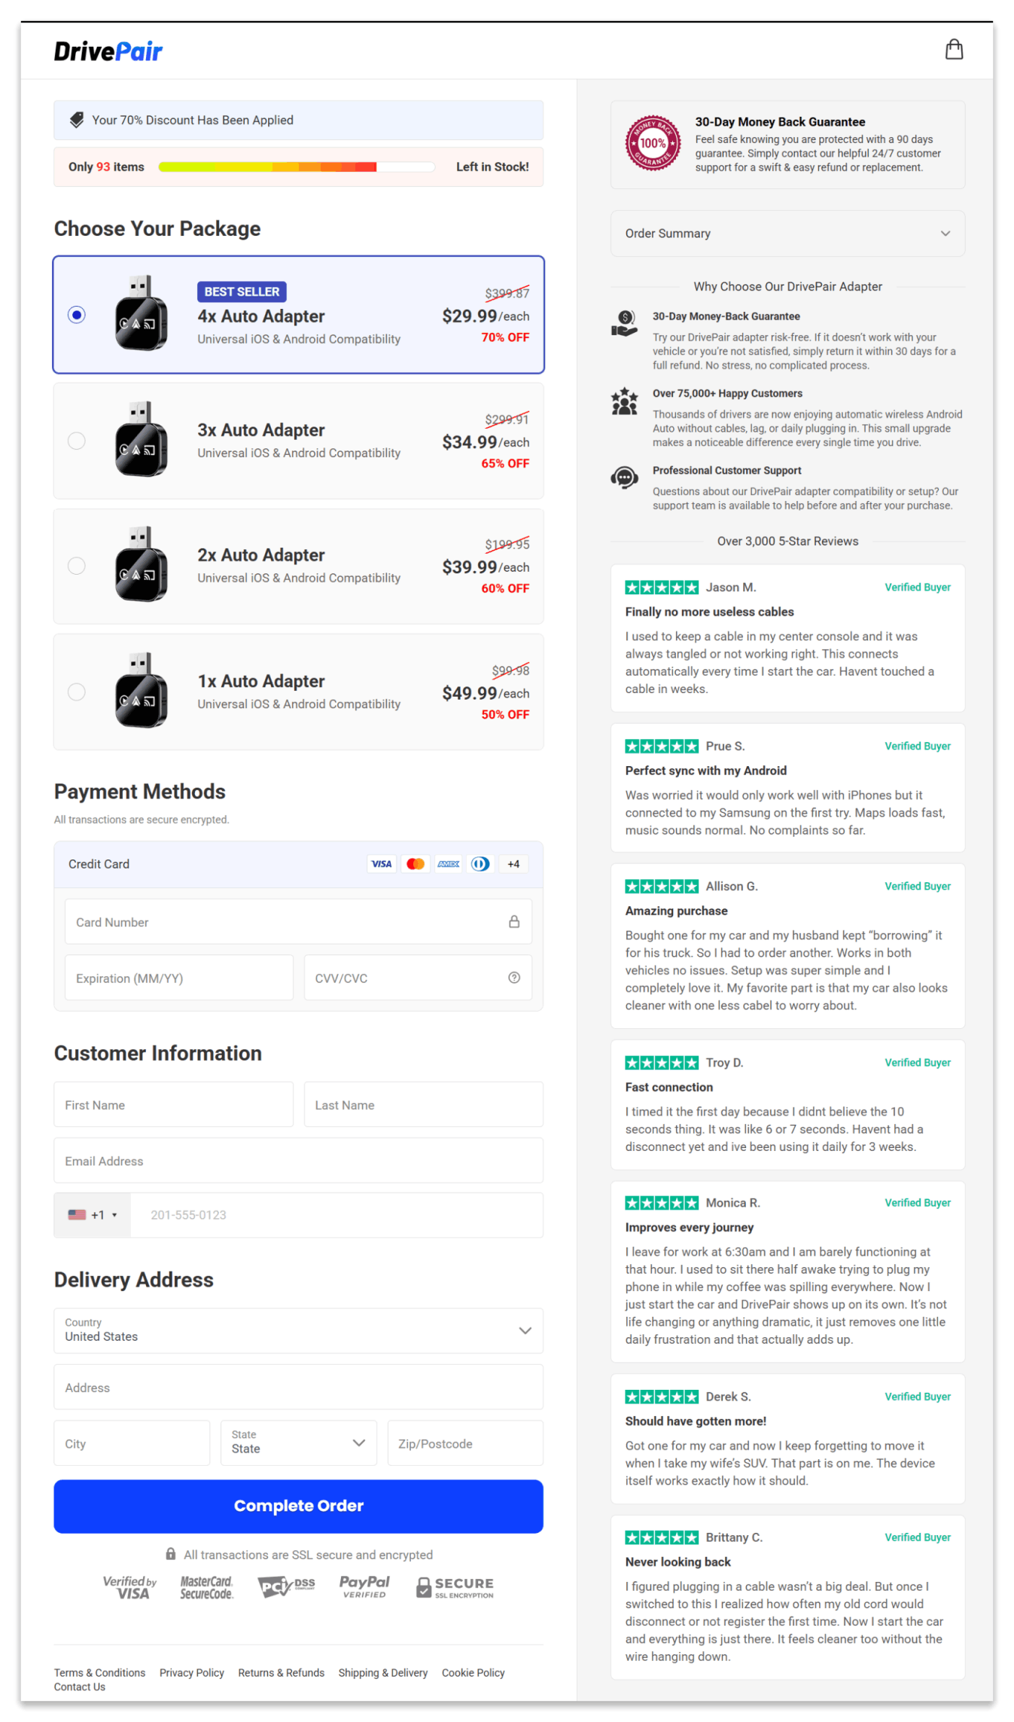Focus the Expiration (MM/YY) field

click(179, 978)
